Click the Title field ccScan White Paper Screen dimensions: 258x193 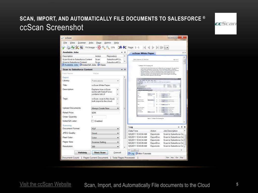pos(105,85)
